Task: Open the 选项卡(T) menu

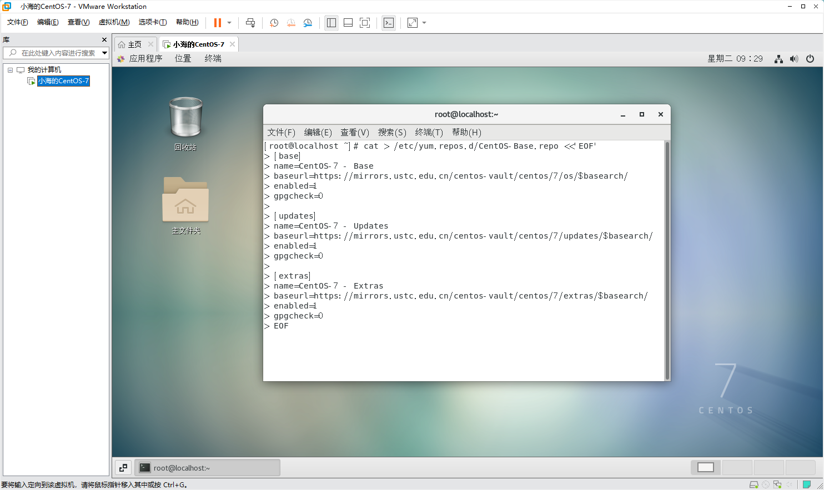Action: [153, 22]
